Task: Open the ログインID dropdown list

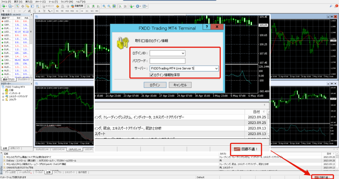Action: [183, 53]
